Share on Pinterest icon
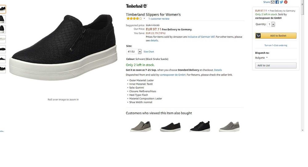 click(x=286, y=2)
